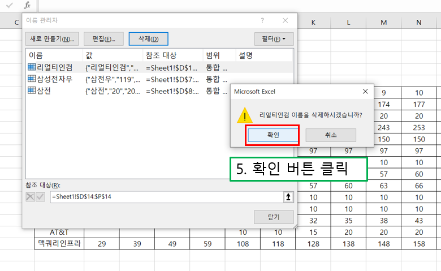Image resolution: width=441 pixels, height=271 pixels.
Task: Click the 참조 대상 value of 삼전 row
Action: pos(172,91)
